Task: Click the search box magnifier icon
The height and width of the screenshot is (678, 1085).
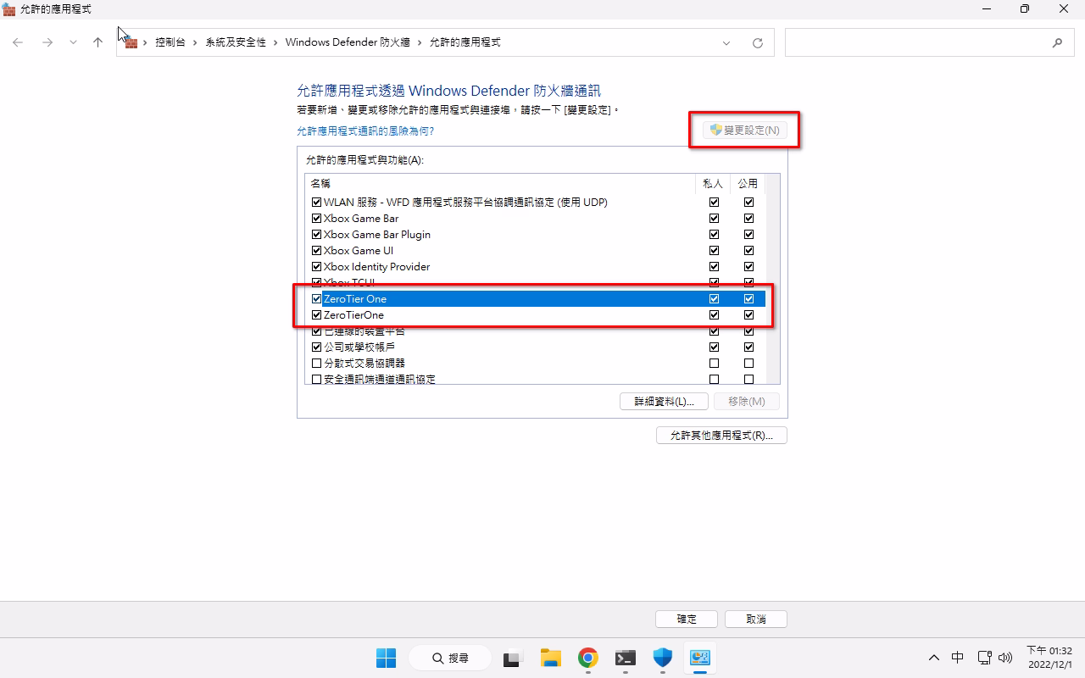Action: pos(1057,42)
